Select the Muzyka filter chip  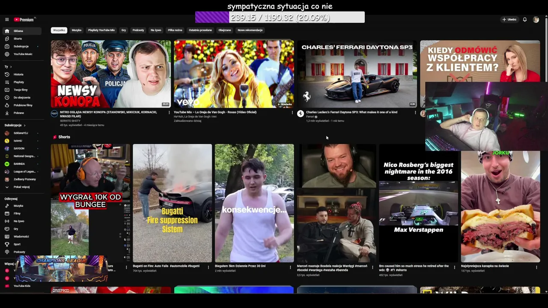click(77, 30)
